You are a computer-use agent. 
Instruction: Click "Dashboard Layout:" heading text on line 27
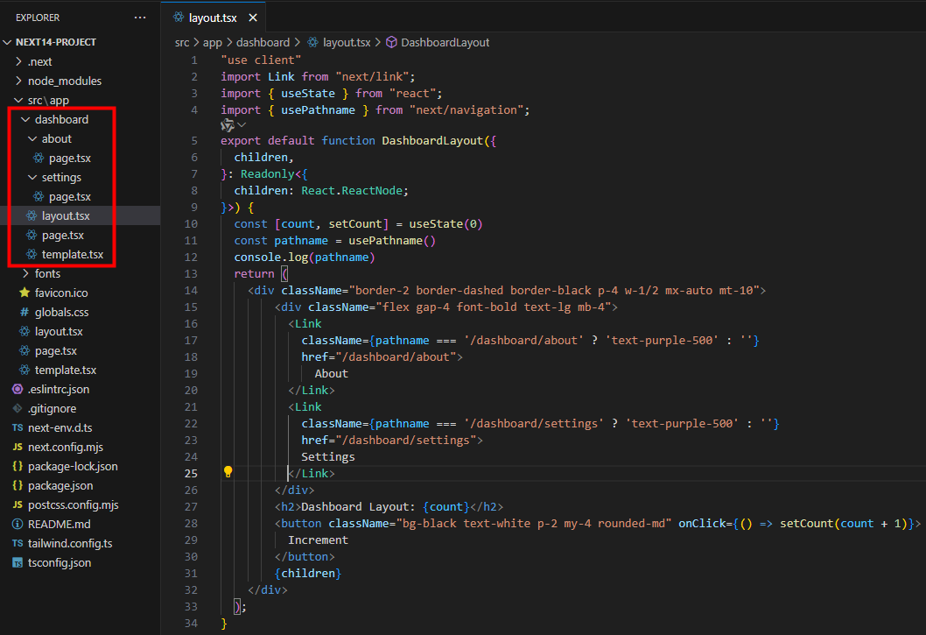[359, 507]
